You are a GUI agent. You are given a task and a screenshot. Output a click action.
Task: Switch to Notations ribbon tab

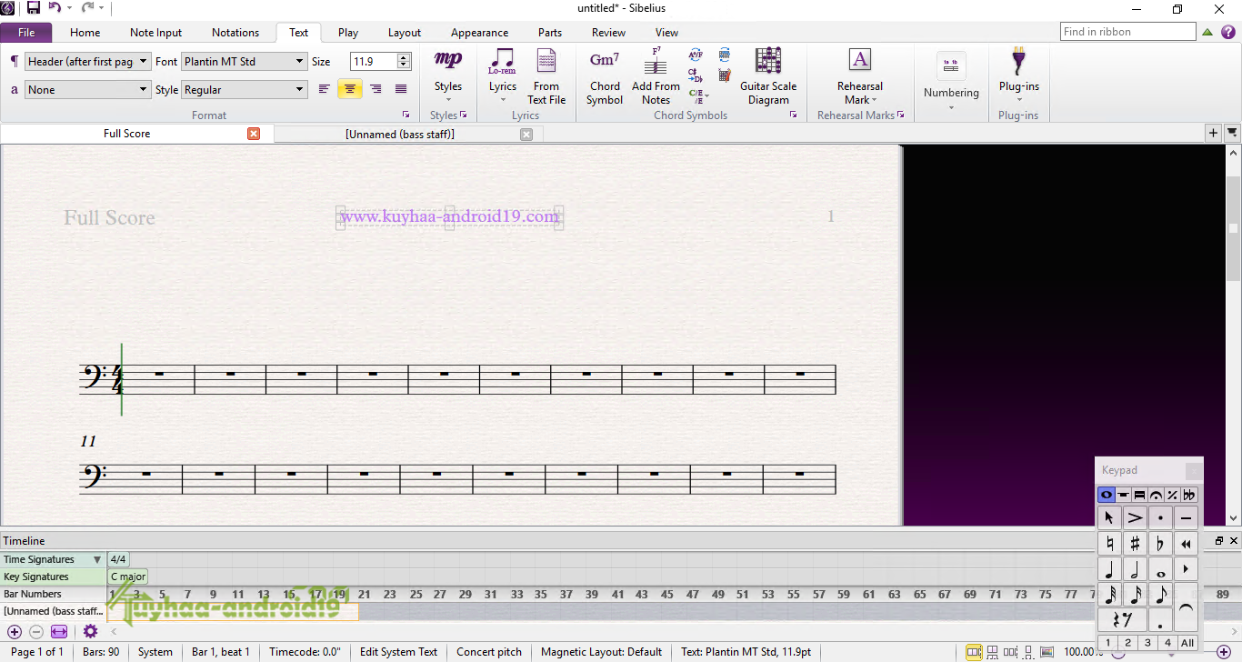point(235,33)
